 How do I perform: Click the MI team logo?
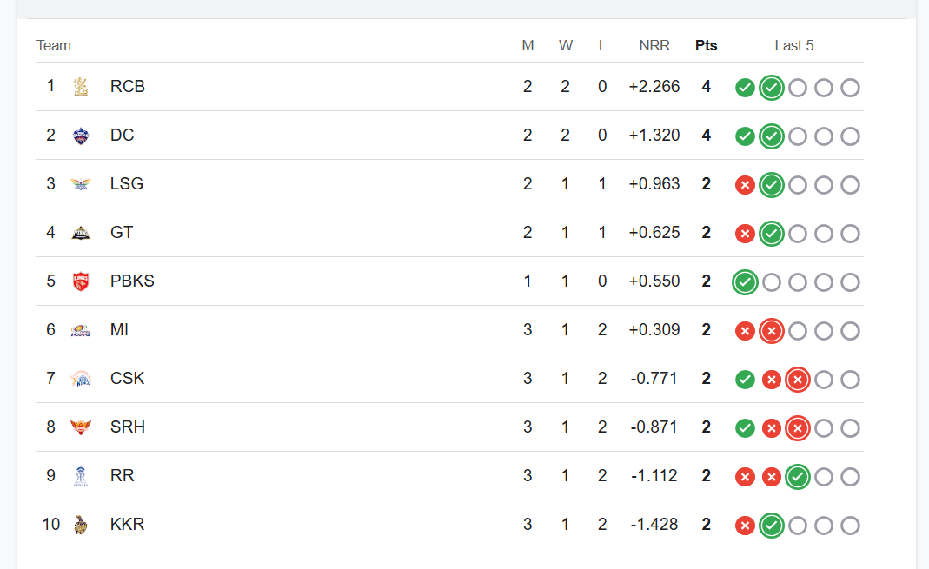pos(81,330)
